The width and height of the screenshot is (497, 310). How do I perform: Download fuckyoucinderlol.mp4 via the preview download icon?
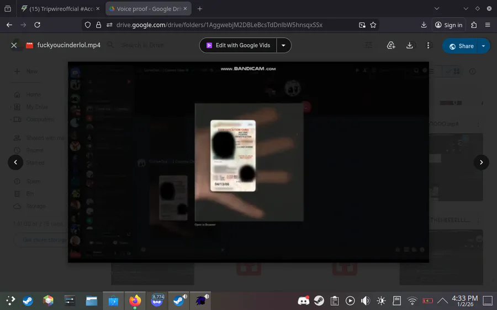pyautogui.click(x=410, y=45)
